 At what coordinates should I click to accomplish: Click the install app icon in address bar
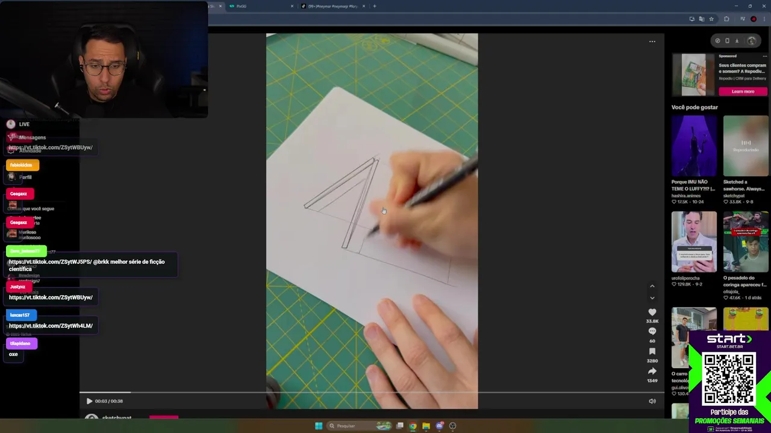[x=692, y=19]
